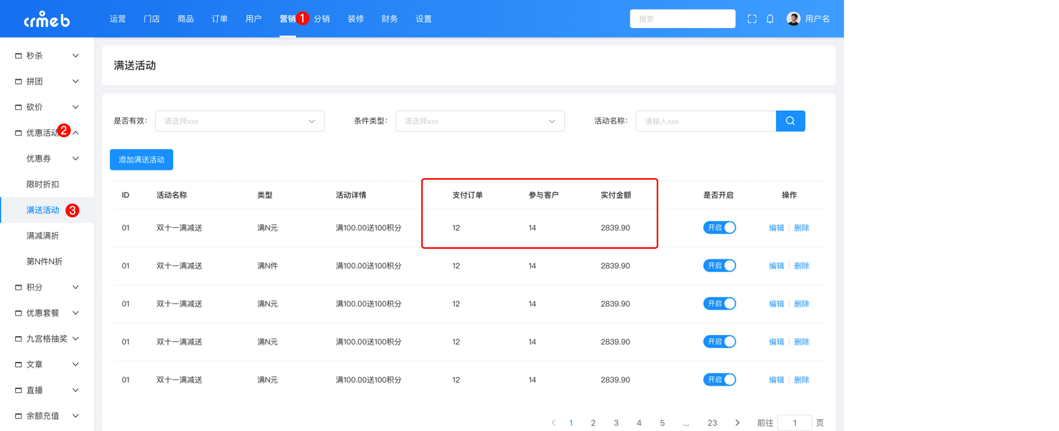This screenshot has height=431, width=1059.
Task: Expand the 拼团 sidebar section chevron
Action: click(x=76, y=81)
